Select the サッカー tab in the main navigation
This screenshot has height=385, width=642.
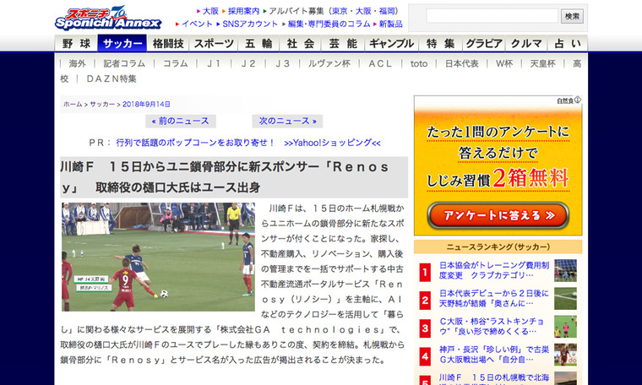(x=122, y=44)
